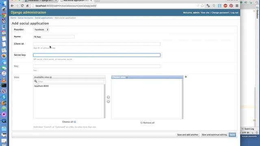Open Skype from the Dock
Screen dimensions: 260x146
pyautogui.click(x=4, y=97)
